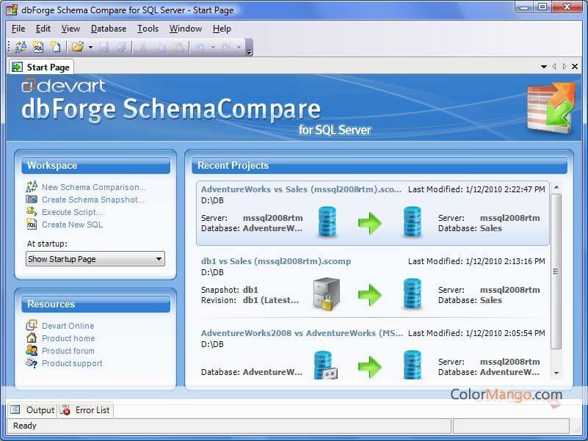Screen dimensions: 588x441
Task: Click the Create New SQL toolbar icon
Action: coord(38,47)
